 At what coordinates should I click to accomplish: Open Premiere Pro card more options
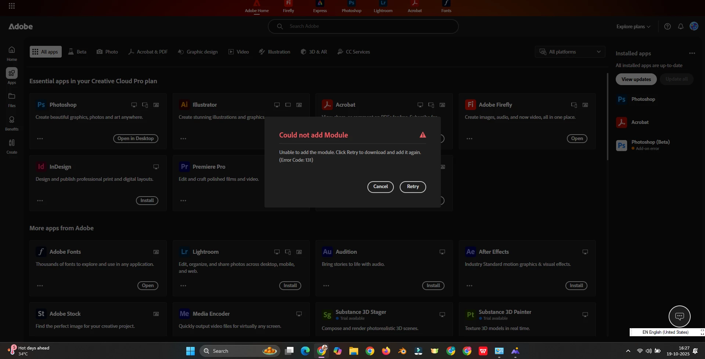click(183, 201)
